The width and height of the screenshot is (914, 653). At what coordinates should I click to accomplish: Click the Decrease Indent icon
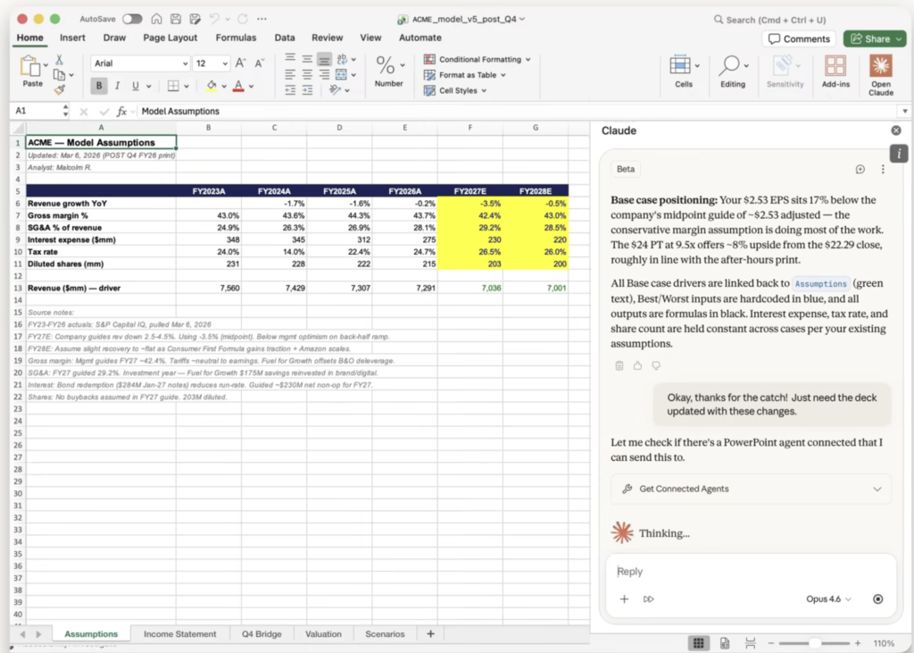(290, 90)
